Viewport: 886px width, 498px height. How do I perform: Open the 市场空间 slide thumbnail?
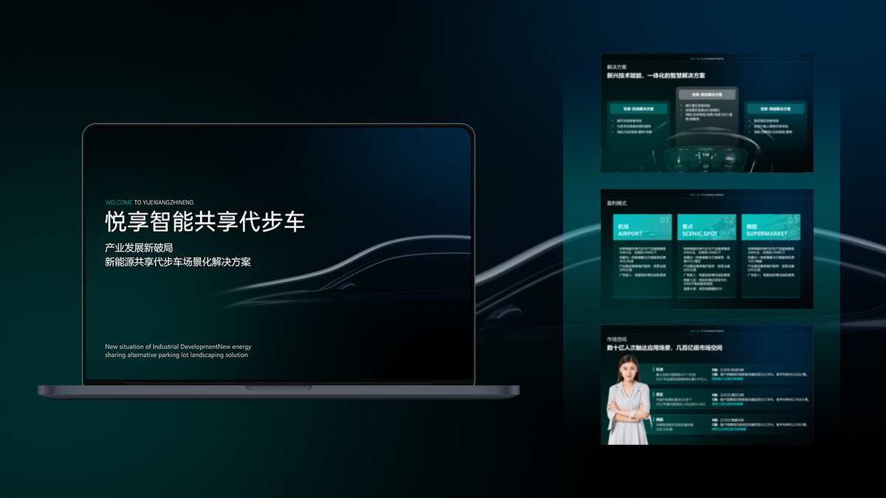tap(707, 385)
